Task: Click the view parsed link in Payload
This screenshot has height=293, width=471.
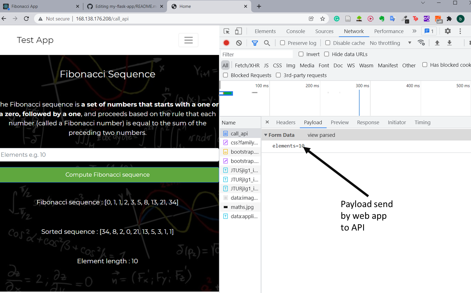Action: click(321, 135)
